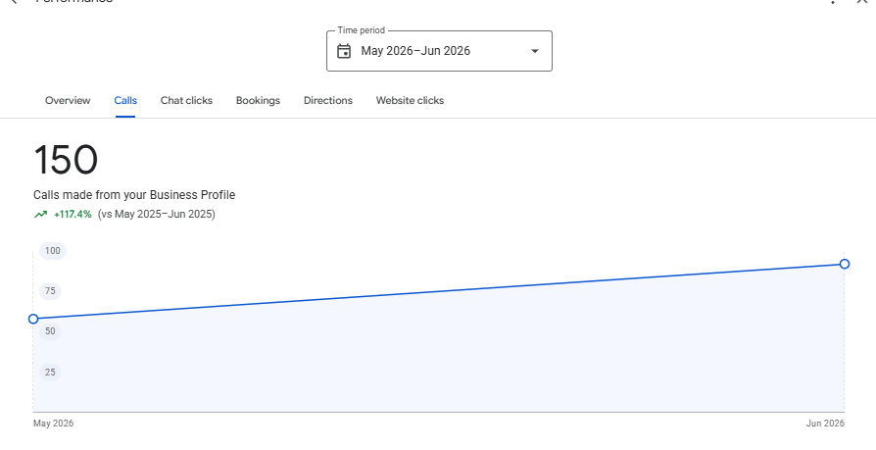Switch to the Directions tab
The image size is (876, 450).
point(328,101)
